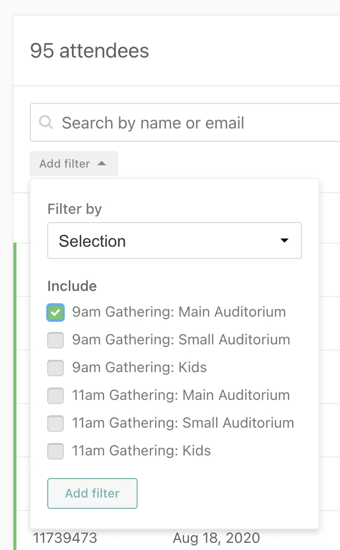Toggle the 11am Gathering: Kids checkbox
The height and width of the screenshot is (550, 340).
tap(55, 451)
